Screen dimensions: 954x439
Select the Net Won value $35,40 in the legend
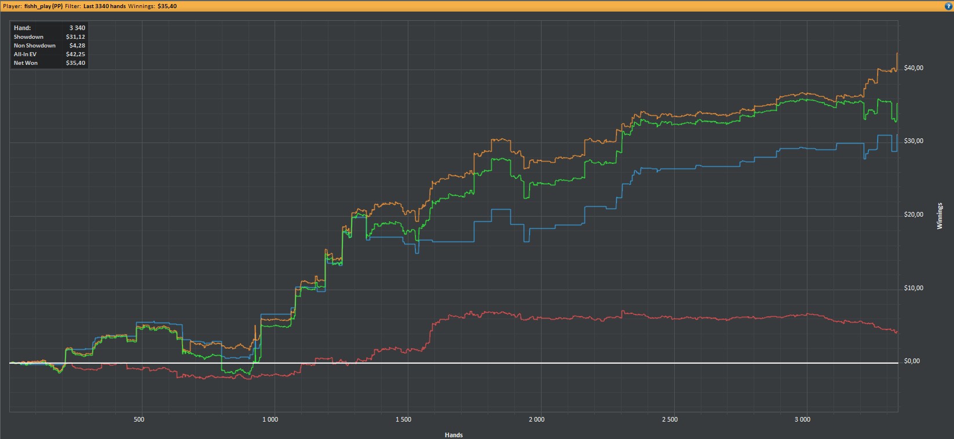[x=76, y=63]
